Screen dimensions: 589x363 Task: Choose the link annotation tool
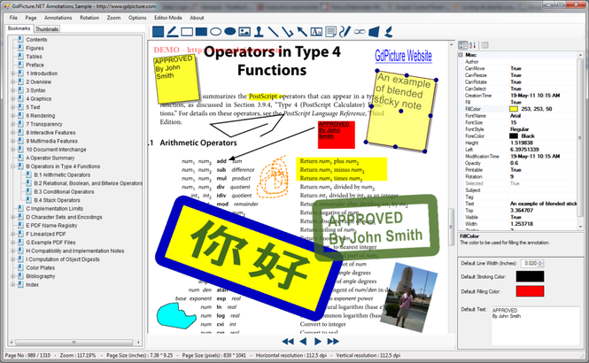(x=360, y=32)
